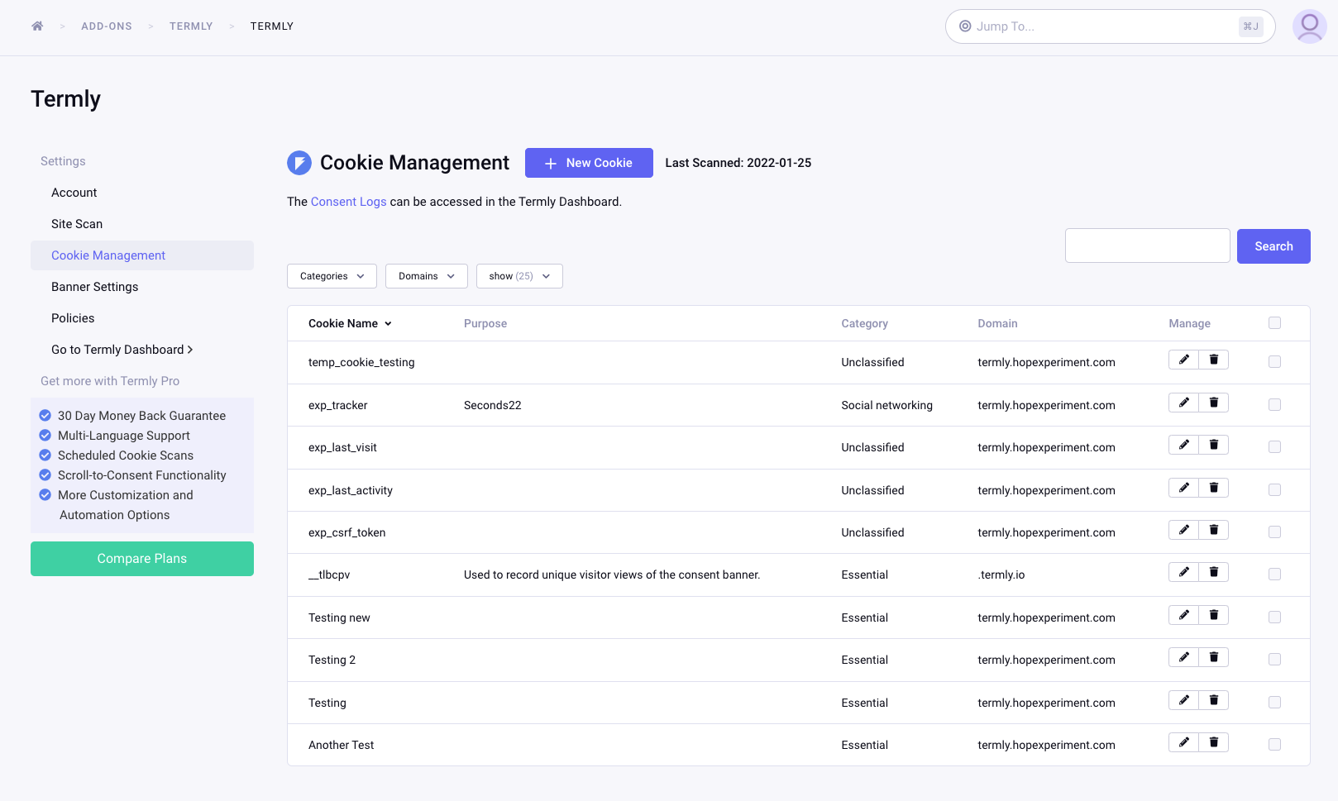The width and height of the screenshot is (1338, 801).
Task: Select Cookie Management in the sidebar
Action: coord(142,255)
